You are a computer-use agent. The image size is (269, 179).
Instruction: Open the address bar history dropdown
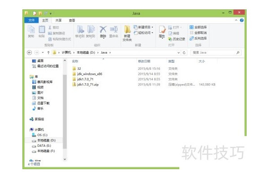178,53
